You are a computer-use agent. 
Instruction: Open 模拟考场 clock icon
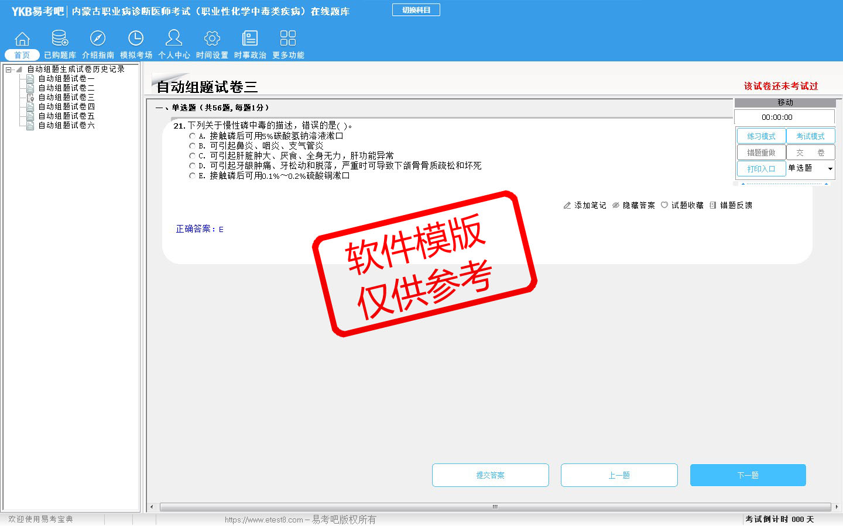pos(136,39)
